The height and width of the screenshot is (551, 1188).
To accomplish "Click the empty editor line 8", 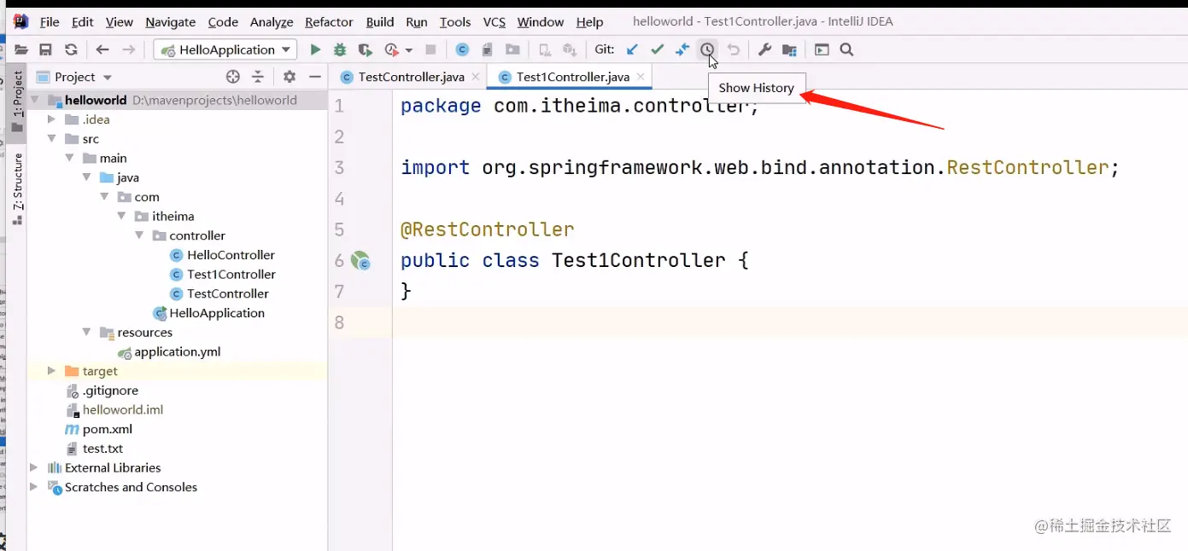I will [x=790, y=322].
